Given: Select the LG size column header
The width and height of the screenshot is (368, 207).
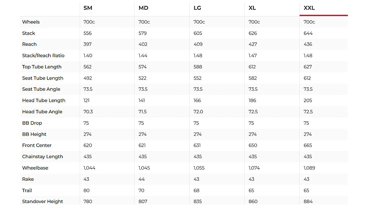Looking at the screenshot, I should tap(197, 8).
